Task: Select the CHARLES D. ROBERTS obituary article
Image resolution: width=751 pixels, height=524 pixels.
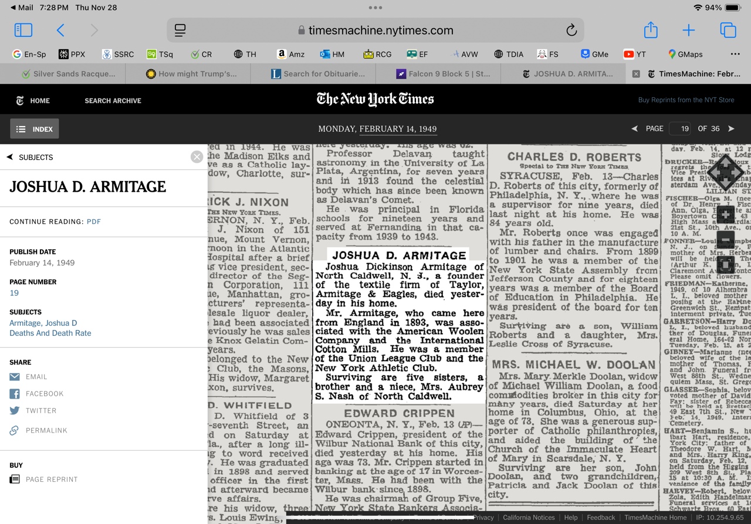Action: coord(574,249)
